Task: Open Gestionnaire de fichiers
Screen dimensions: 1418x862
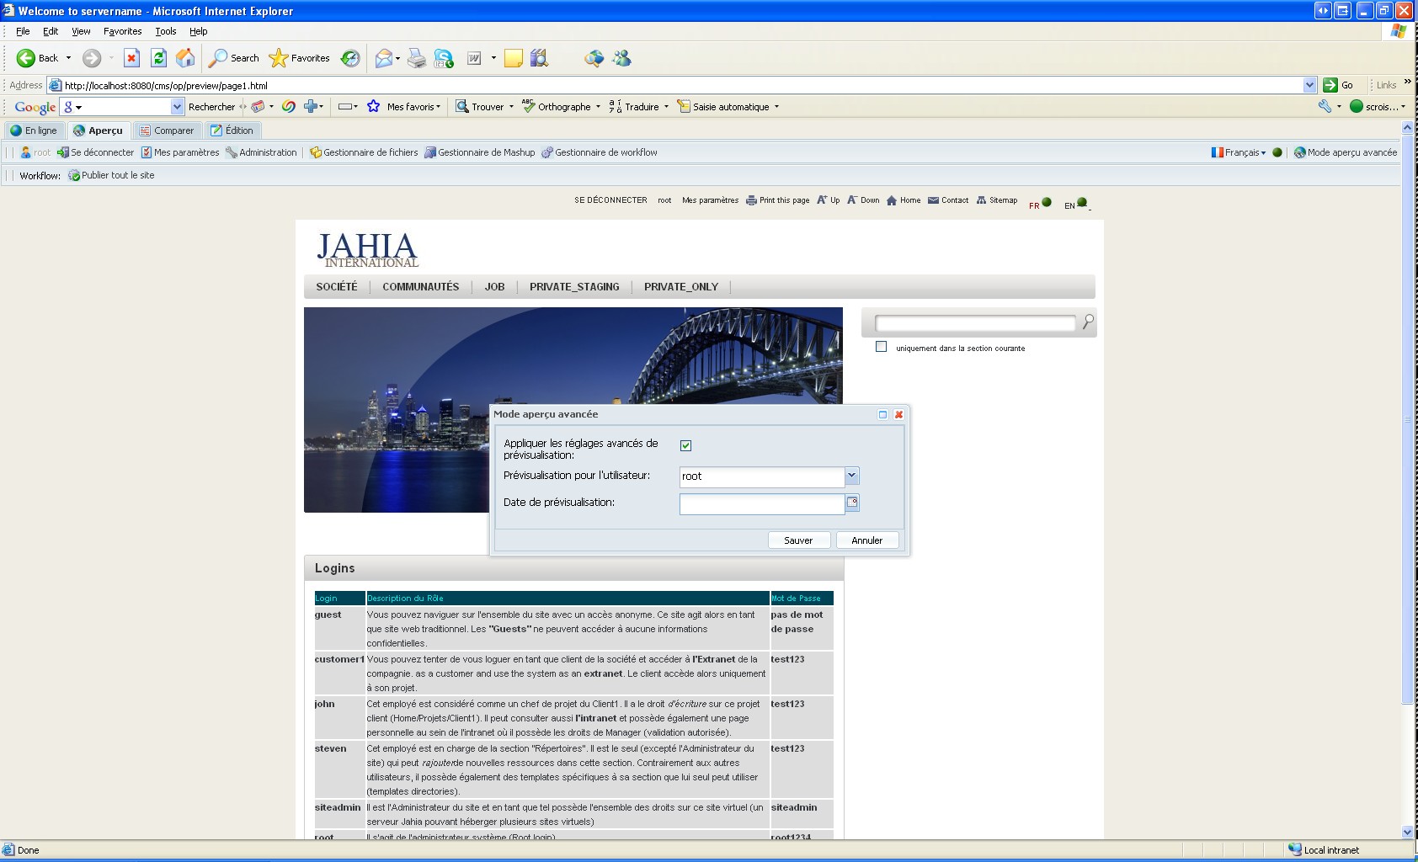Action: pos(364,152)
